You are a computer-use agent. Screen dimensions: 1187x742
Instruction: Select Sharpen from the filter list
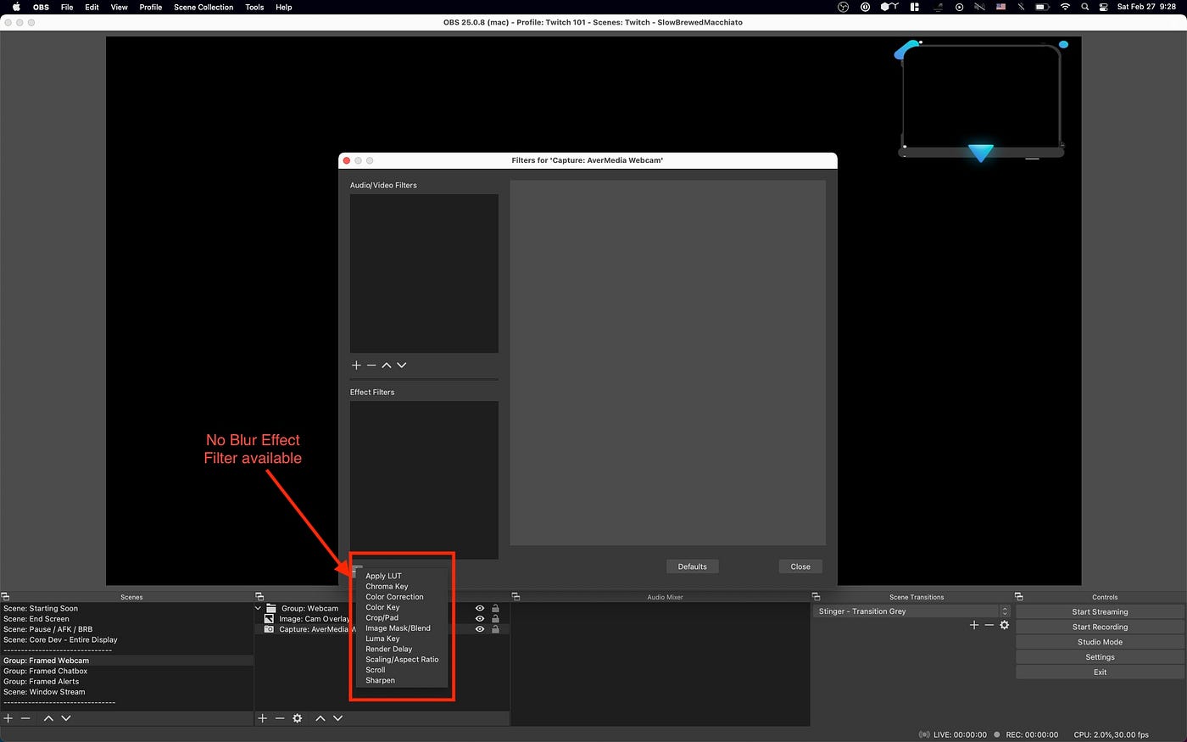(x=380, y=679)
